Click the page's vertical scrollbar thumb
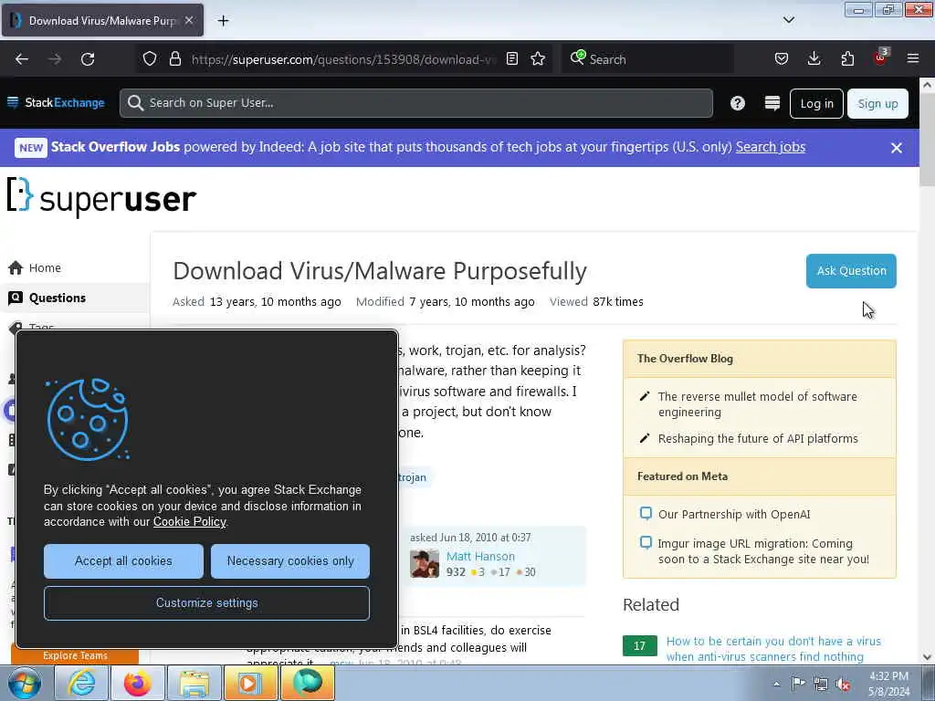 [x=927, y=140]
